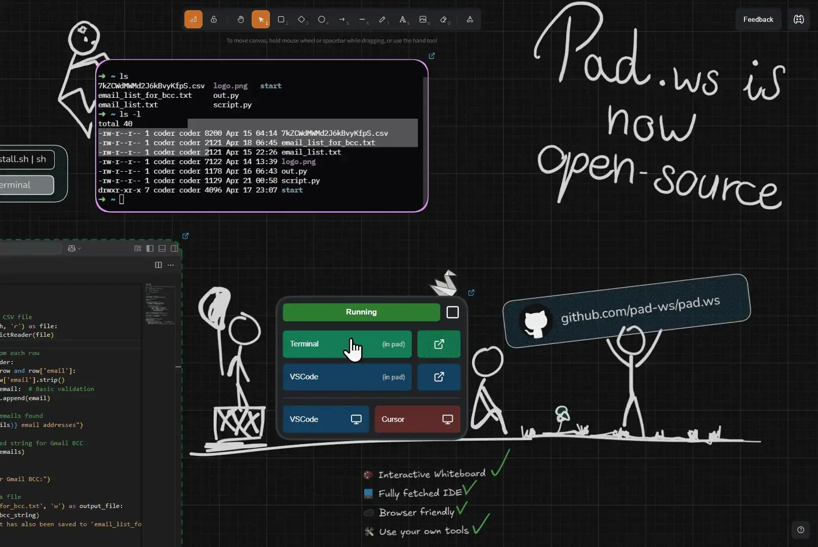
Task: Open VSCode editor More Actions ellipsis
Action: (171, 265)
